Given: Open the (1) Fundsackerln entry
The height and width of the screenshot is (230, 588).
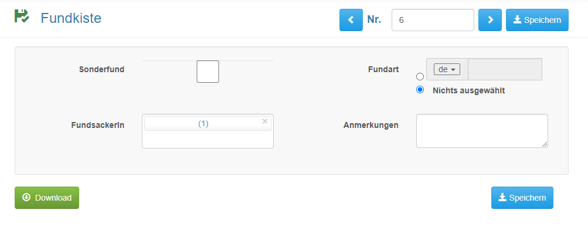Looking at the screenshot, I should click(203, 124).
